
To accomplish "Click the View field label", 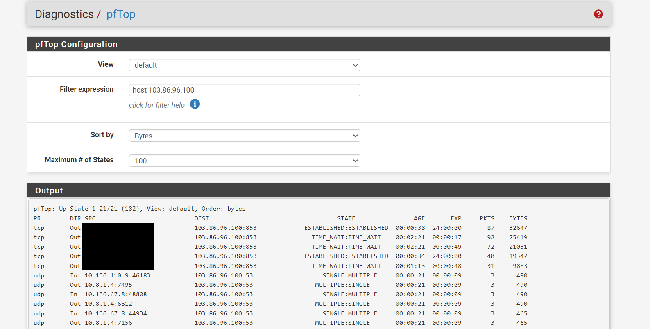I will (x=106, y=64).
